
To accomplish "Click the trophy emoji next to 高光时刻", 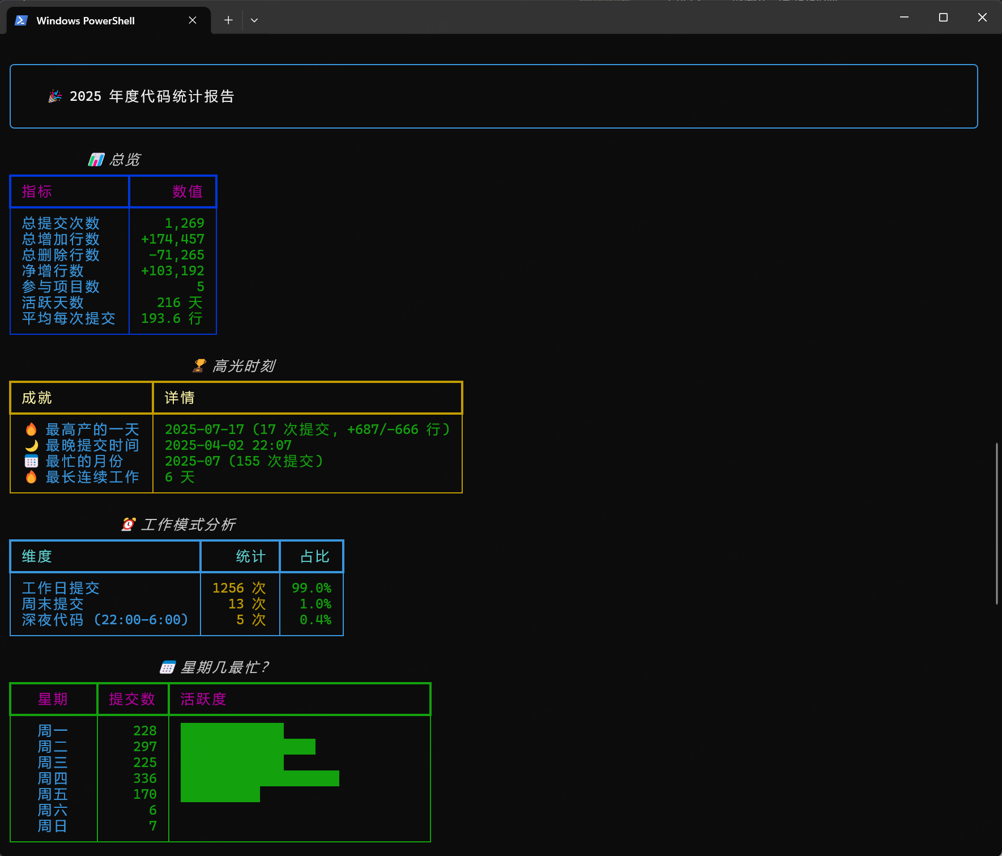I will point(199,366).
